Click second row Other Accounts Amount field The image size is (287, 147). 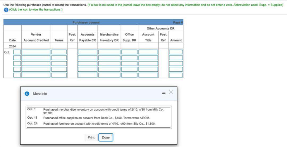(176, 58)
